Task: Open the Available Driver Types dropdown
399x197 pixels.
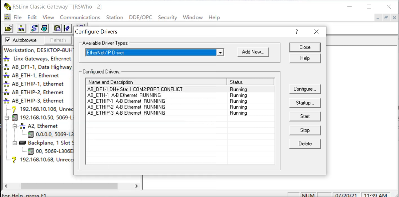Action: click(x=220, y=53)
